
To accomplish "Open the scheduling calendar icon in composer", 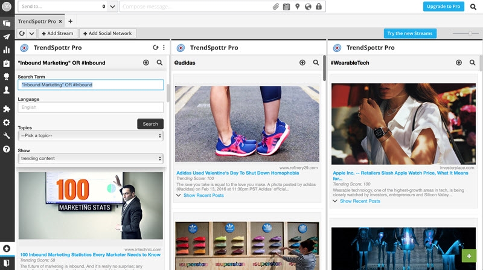I will pos(286,7).
